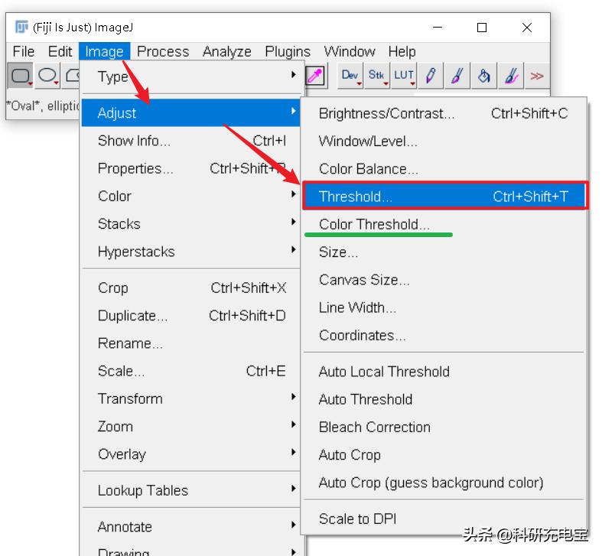Minimize the ImageJ window
602x556 pixels.
tap(438, 28)
